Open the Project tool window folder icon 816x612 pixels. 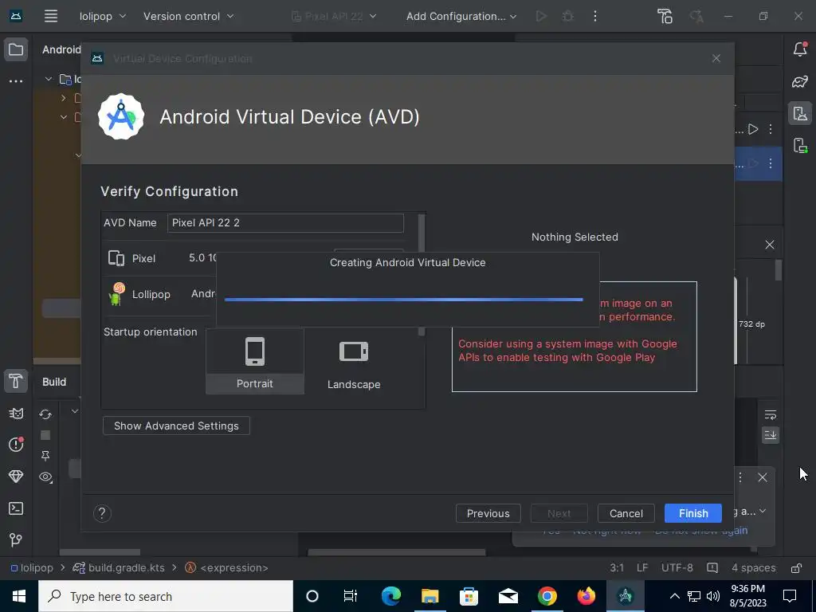click(16, 49)
